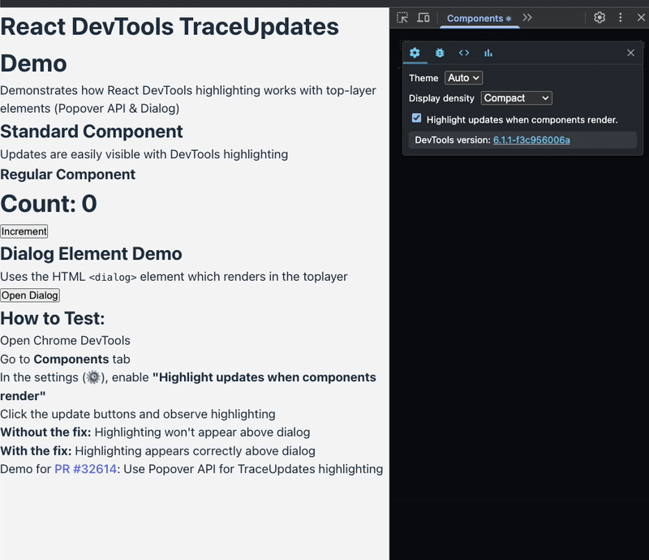
Task: Open the Theme dropdown set to Auto
Action: click(463, 78)
